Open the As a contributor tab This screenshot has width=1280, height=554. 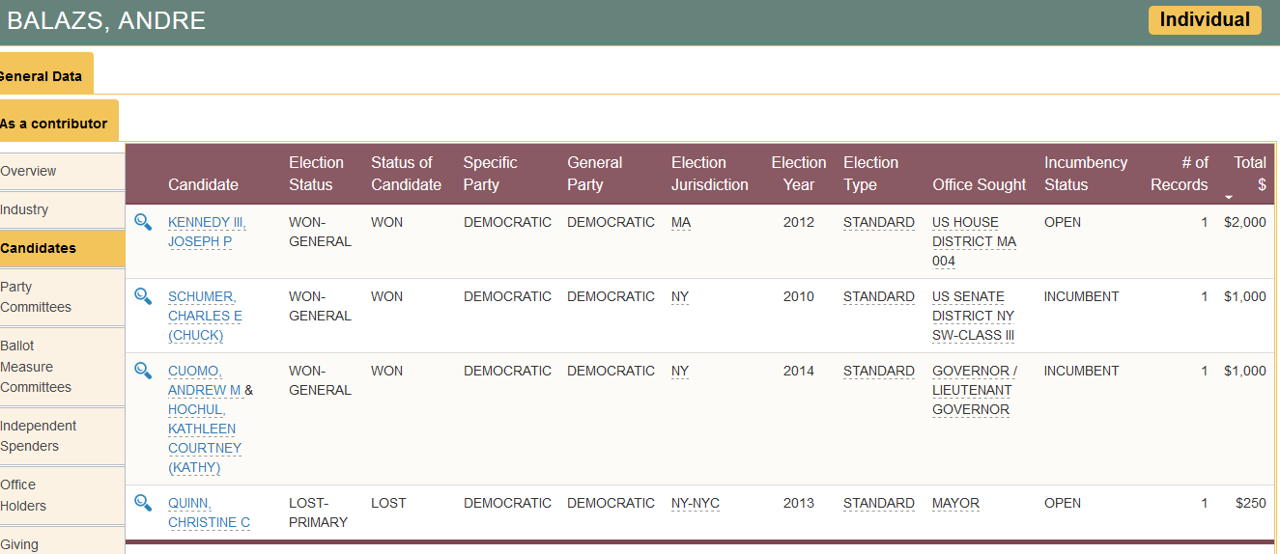coord(59,121)
